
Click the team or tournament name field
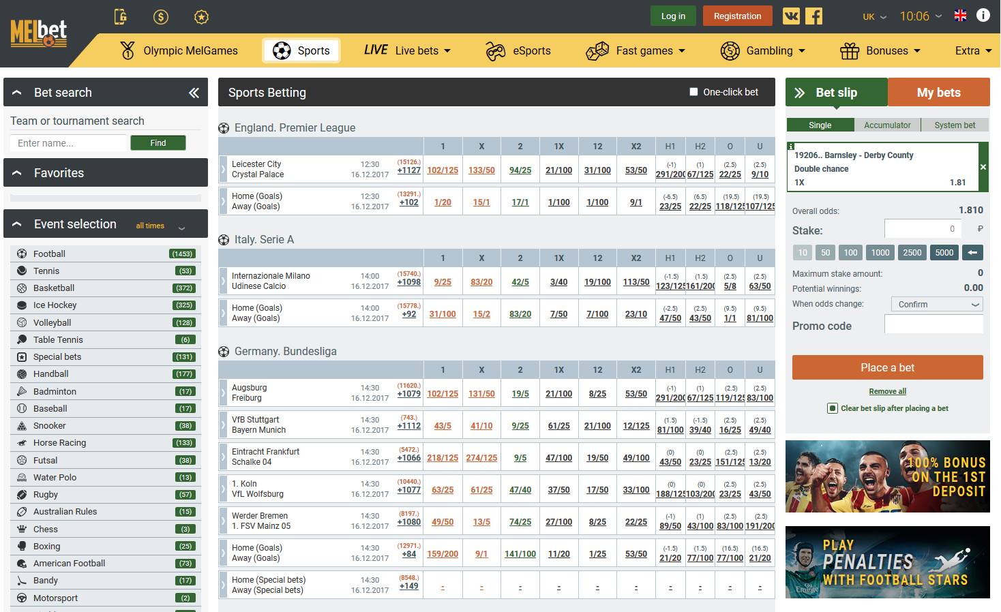tap(69, 142)
